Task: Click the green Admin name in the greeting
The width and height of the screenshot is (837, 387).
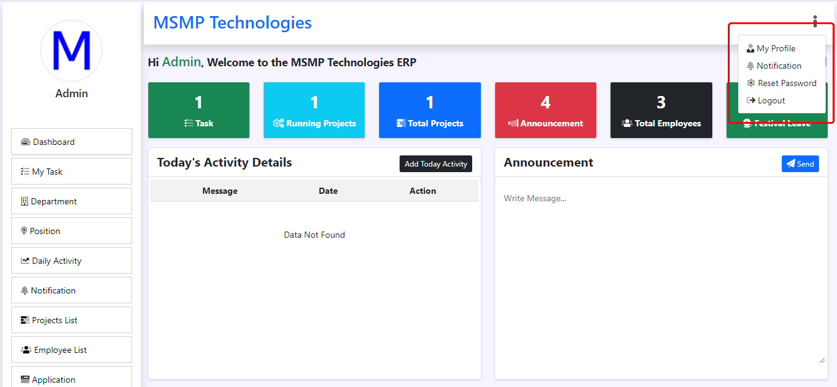Action: (x=182, y=62)
